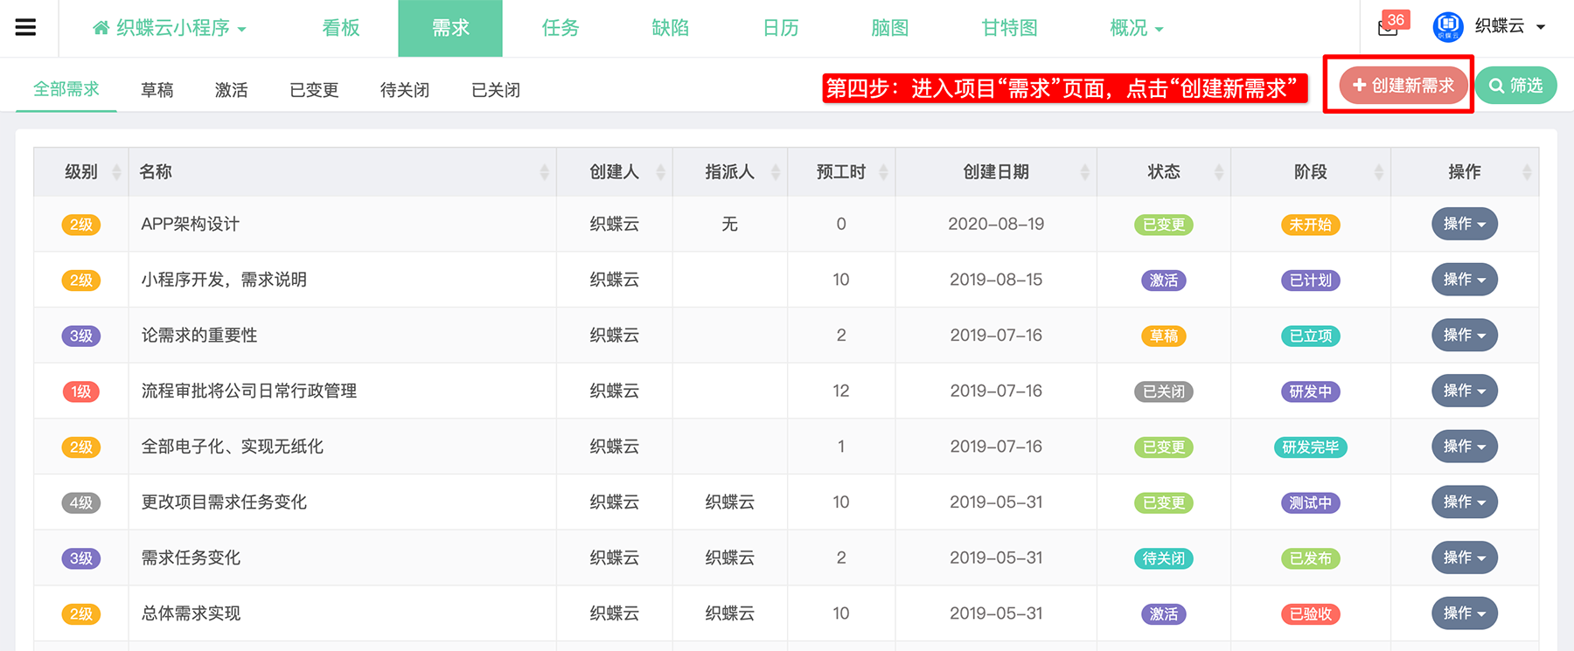Screen dimensions: 1574x651
Task: Open 操作 dropdown for 需求任务变化
Action: [1464, 558]
